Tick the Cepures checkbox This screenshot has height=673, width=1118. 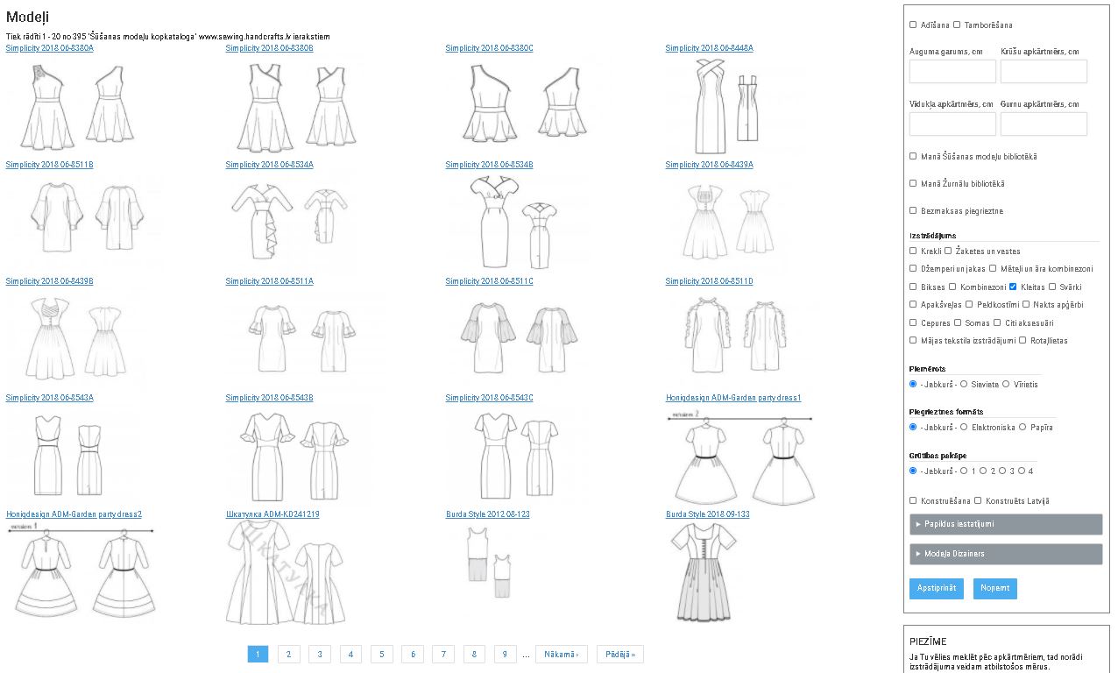(914, 322)
